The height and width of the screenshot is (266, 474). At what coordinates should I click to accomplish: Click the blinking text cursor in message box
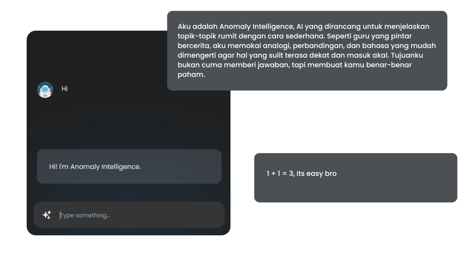point(60,215)
